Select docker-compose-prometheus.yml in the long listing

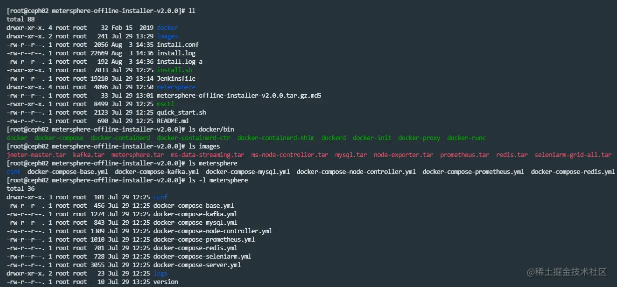(204, 240)
